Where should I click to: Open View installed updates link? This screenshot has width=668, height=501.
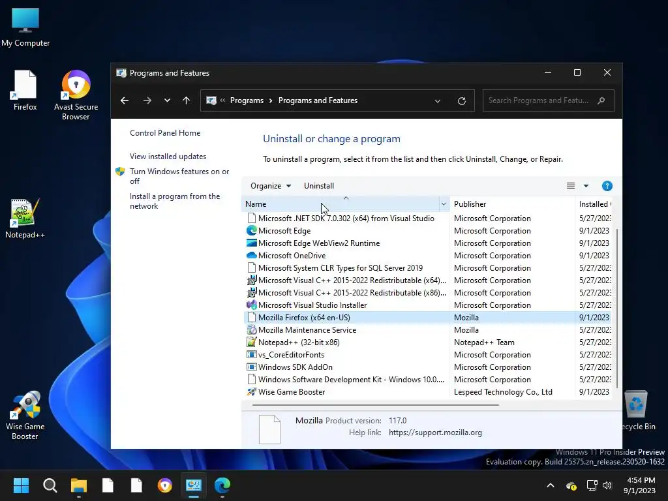[168, 157]
